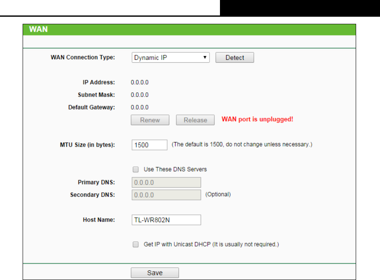
Task: Click the IP Address label
Action: (98, 82)
